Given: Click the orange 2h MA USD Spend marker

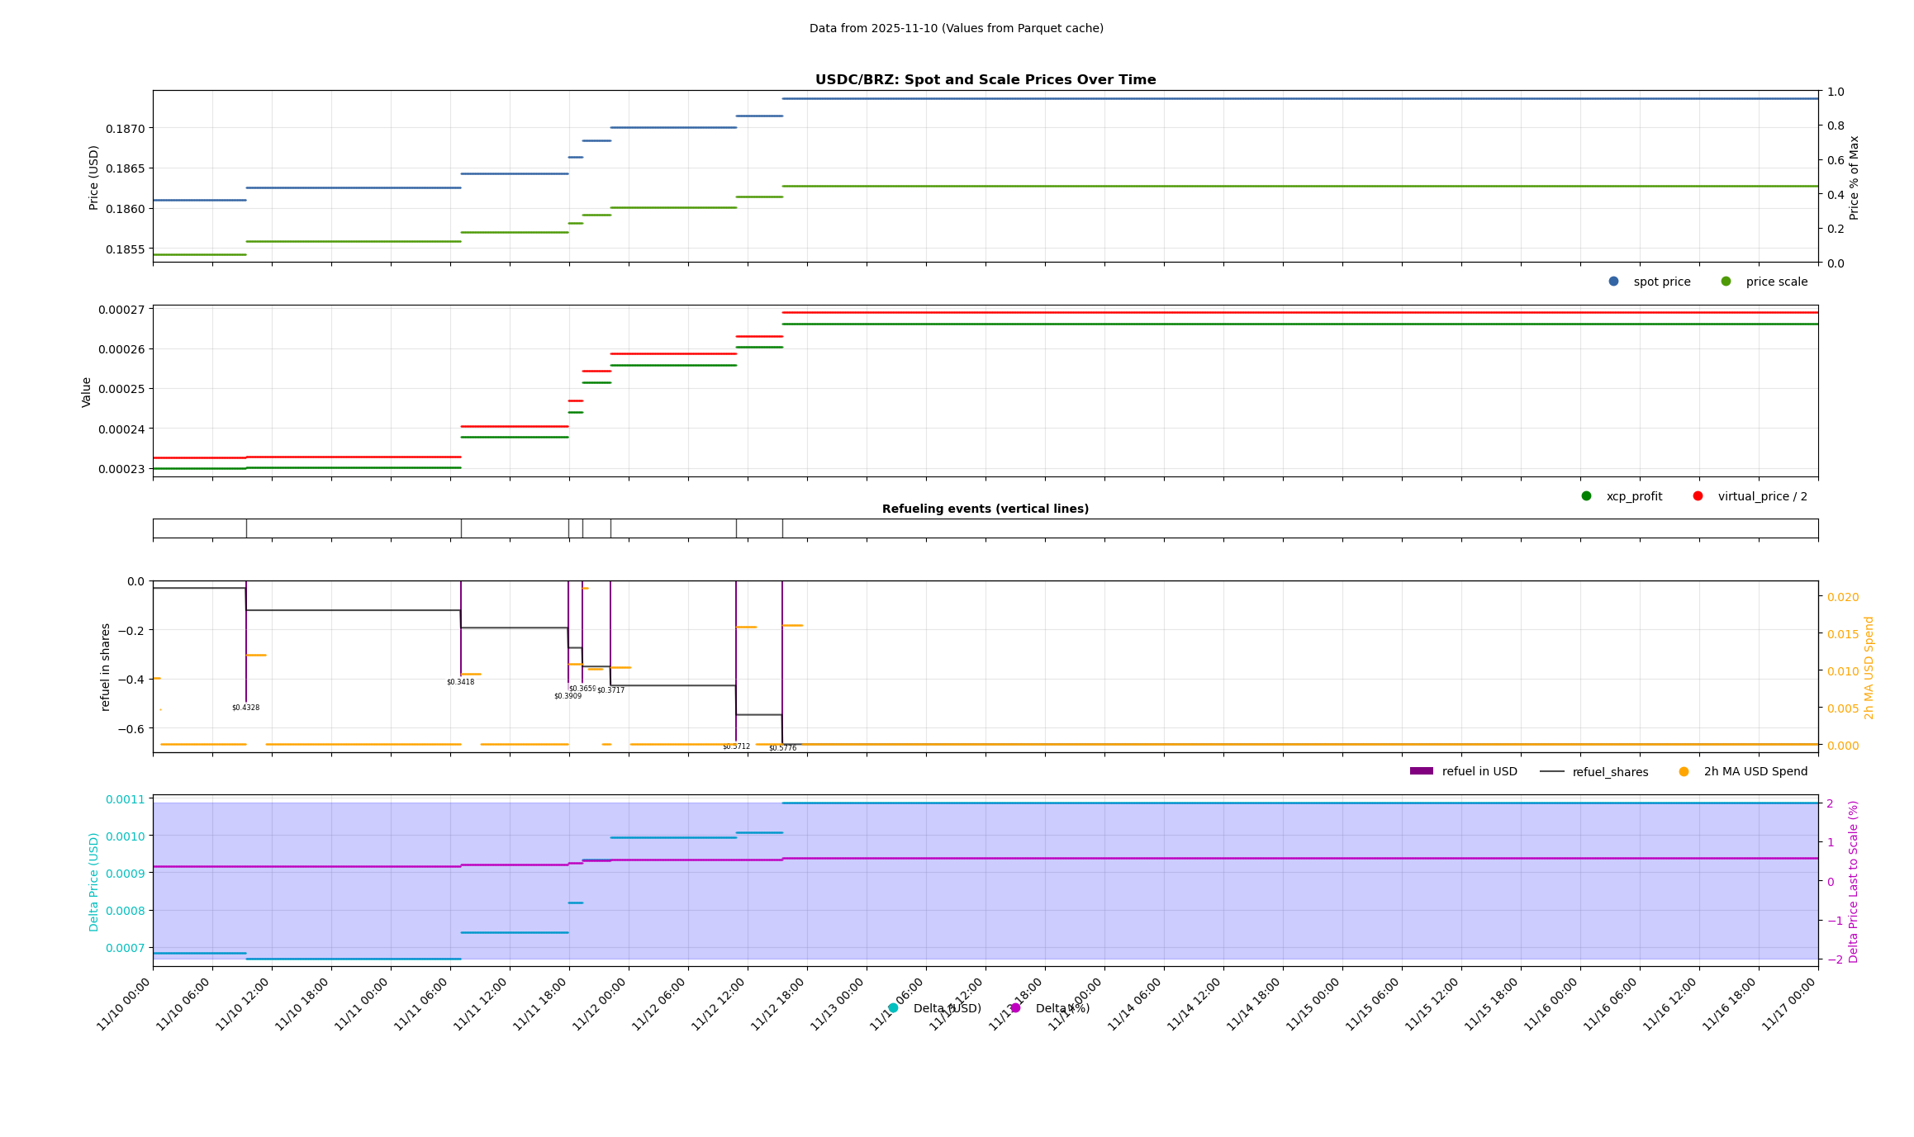Looking at the screenshot, I should (x=1684, y=772).
